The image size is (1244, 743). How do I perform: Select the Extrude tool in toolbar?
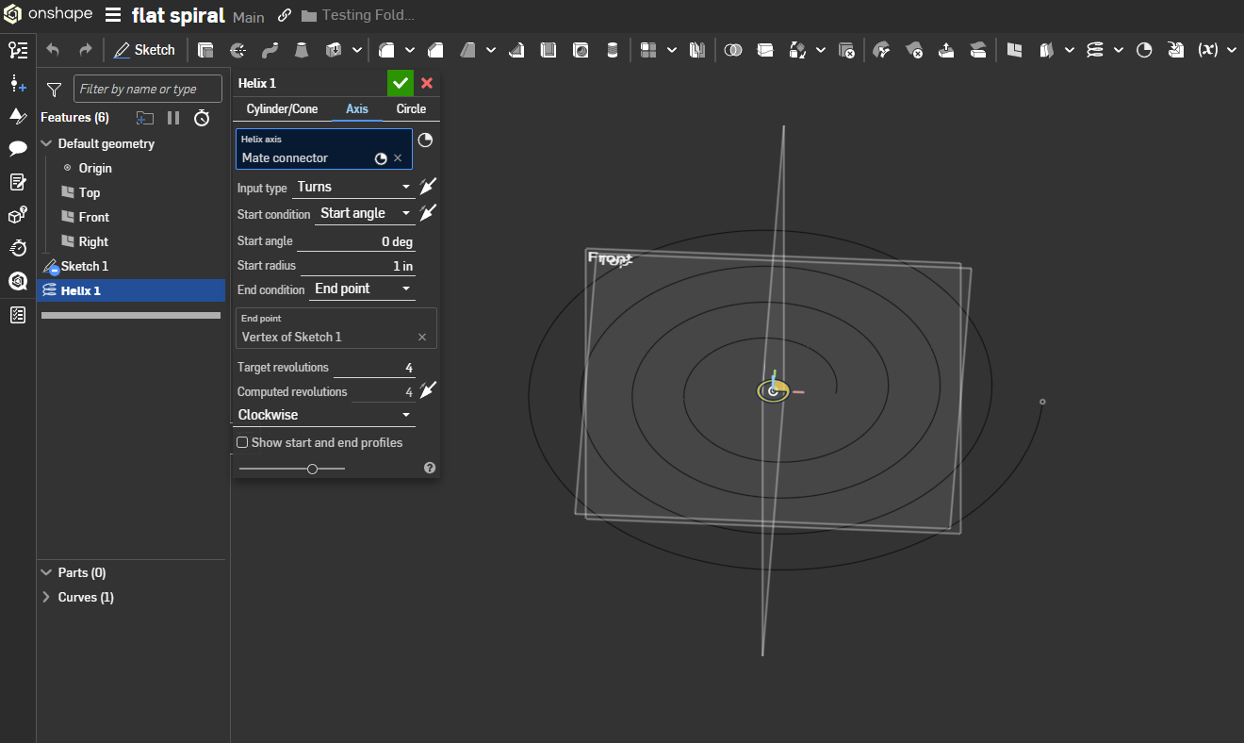[205, 50]
